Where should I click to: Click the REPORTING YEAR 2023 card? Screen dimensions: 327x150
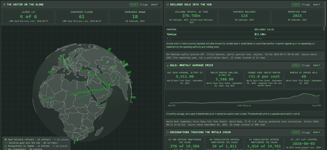pos(297,17)
